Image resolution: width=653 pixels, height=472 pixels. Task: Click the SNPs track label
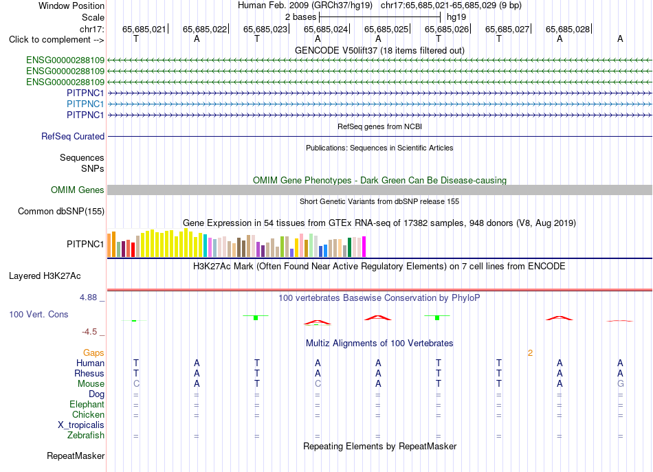pyautogui.click(x=93, y=168)
